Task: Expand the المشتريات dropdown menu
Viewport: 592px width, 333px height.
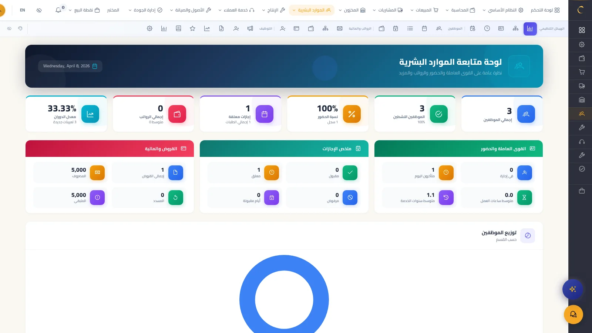Action: pos(387,10)
